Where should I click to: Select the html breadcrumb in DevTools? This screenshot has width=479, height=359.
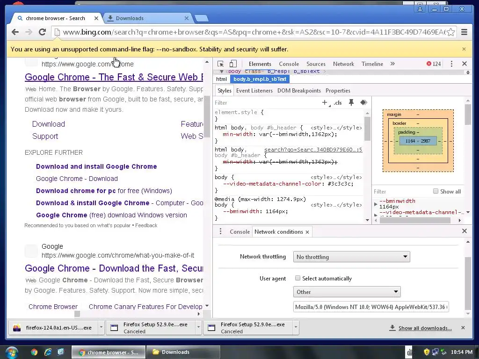click(x=221, y=79)
